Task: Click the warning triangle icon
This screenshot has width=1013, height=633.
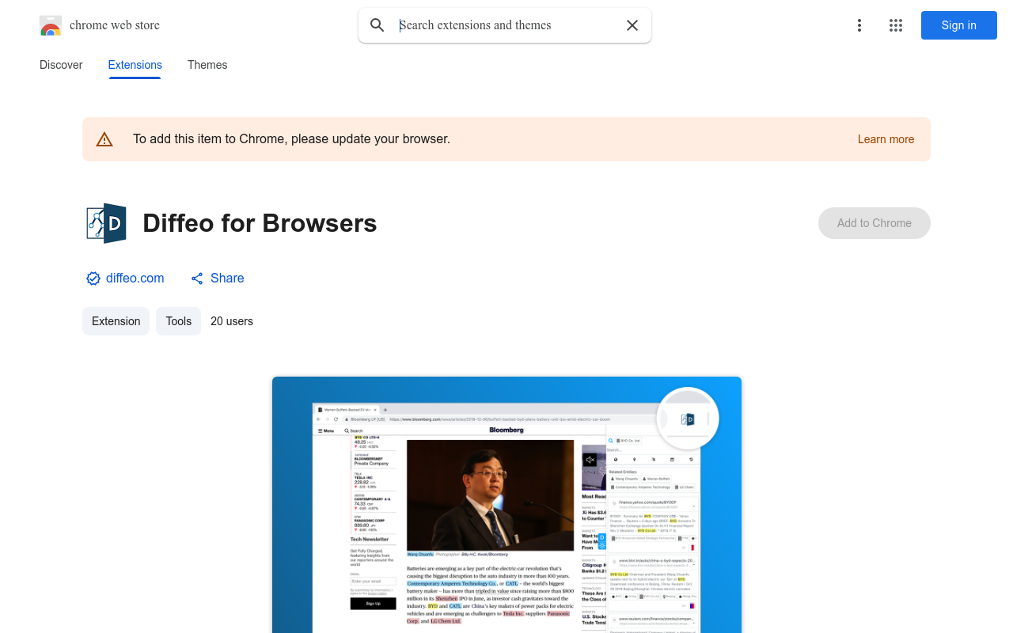Action: coord(104,139)
